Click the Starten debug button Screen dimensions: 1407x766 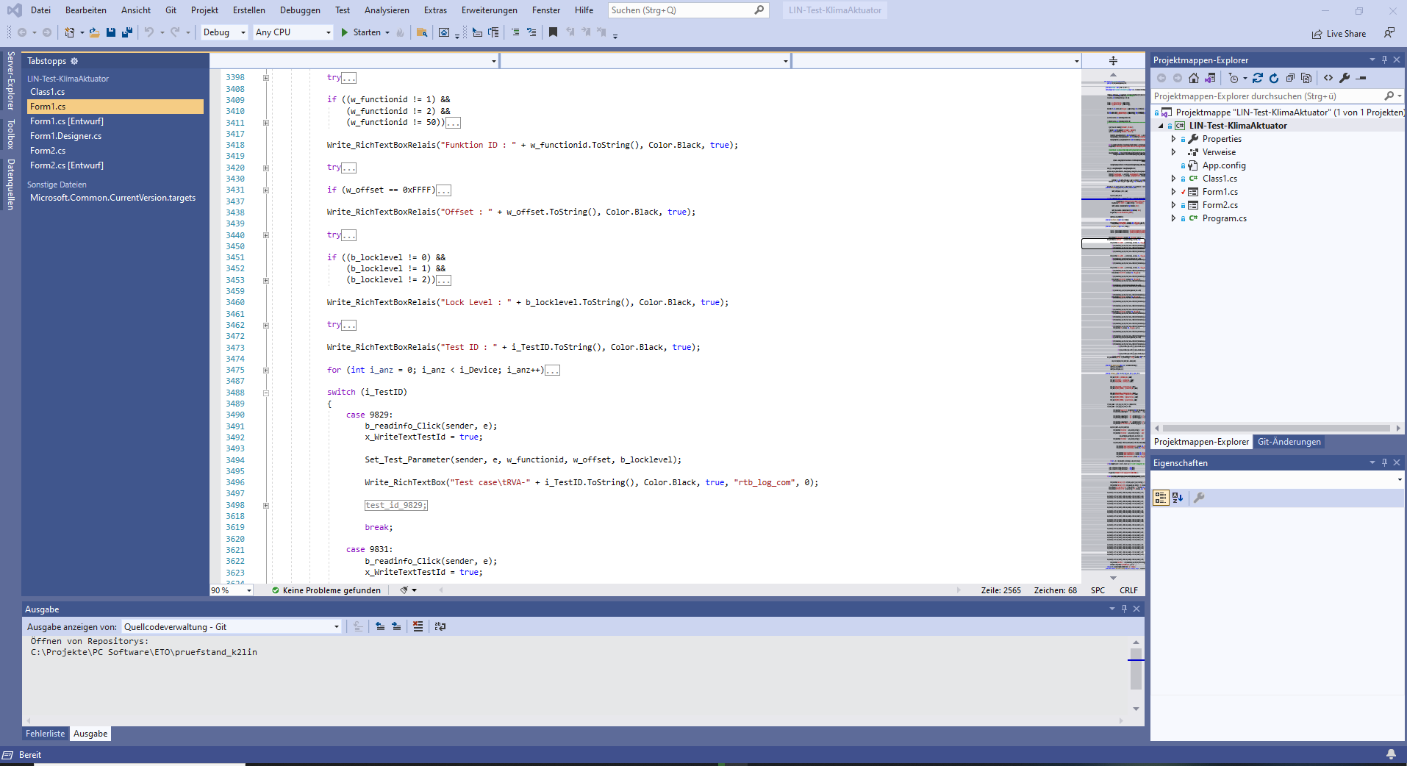(x=365, y=32)
